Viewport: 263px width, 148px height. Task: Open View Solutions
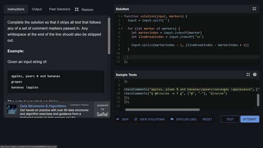150,119
